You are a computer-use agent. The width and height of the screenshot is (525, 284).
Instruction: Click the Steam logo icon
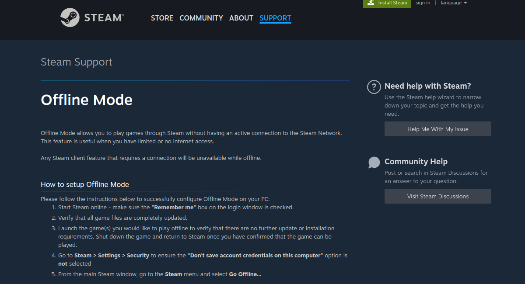[x=70, y=17]
